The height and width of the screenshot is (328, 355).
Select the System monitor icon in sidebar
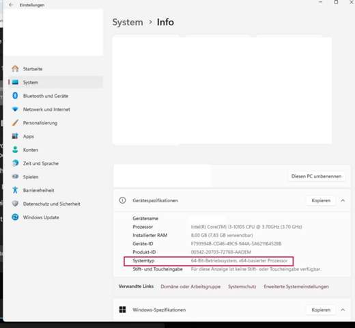(15, 82)
